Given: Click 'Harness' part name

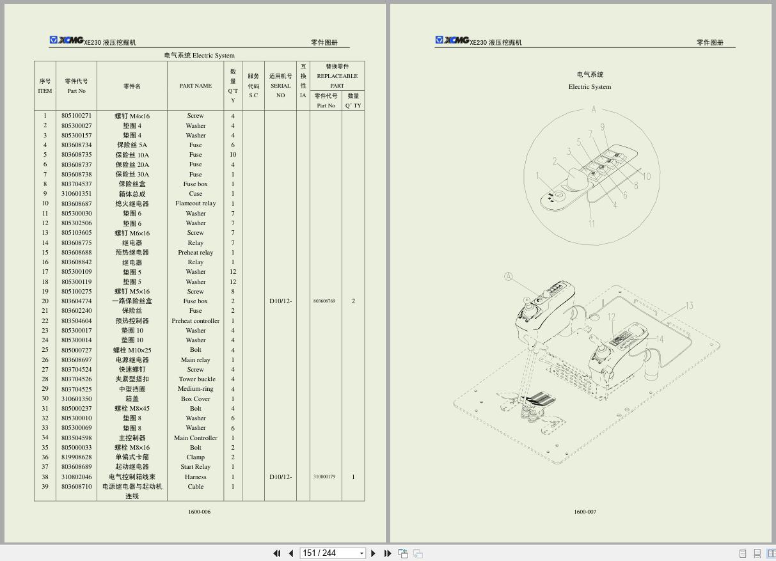Looking at the screenshot, I should [x=195, y=477].
